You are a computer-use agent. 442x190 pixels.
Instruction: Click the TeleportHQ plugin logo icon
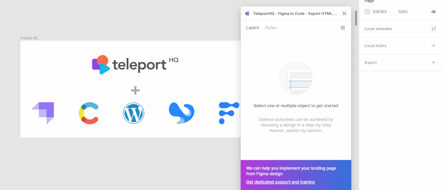point(248,14)
